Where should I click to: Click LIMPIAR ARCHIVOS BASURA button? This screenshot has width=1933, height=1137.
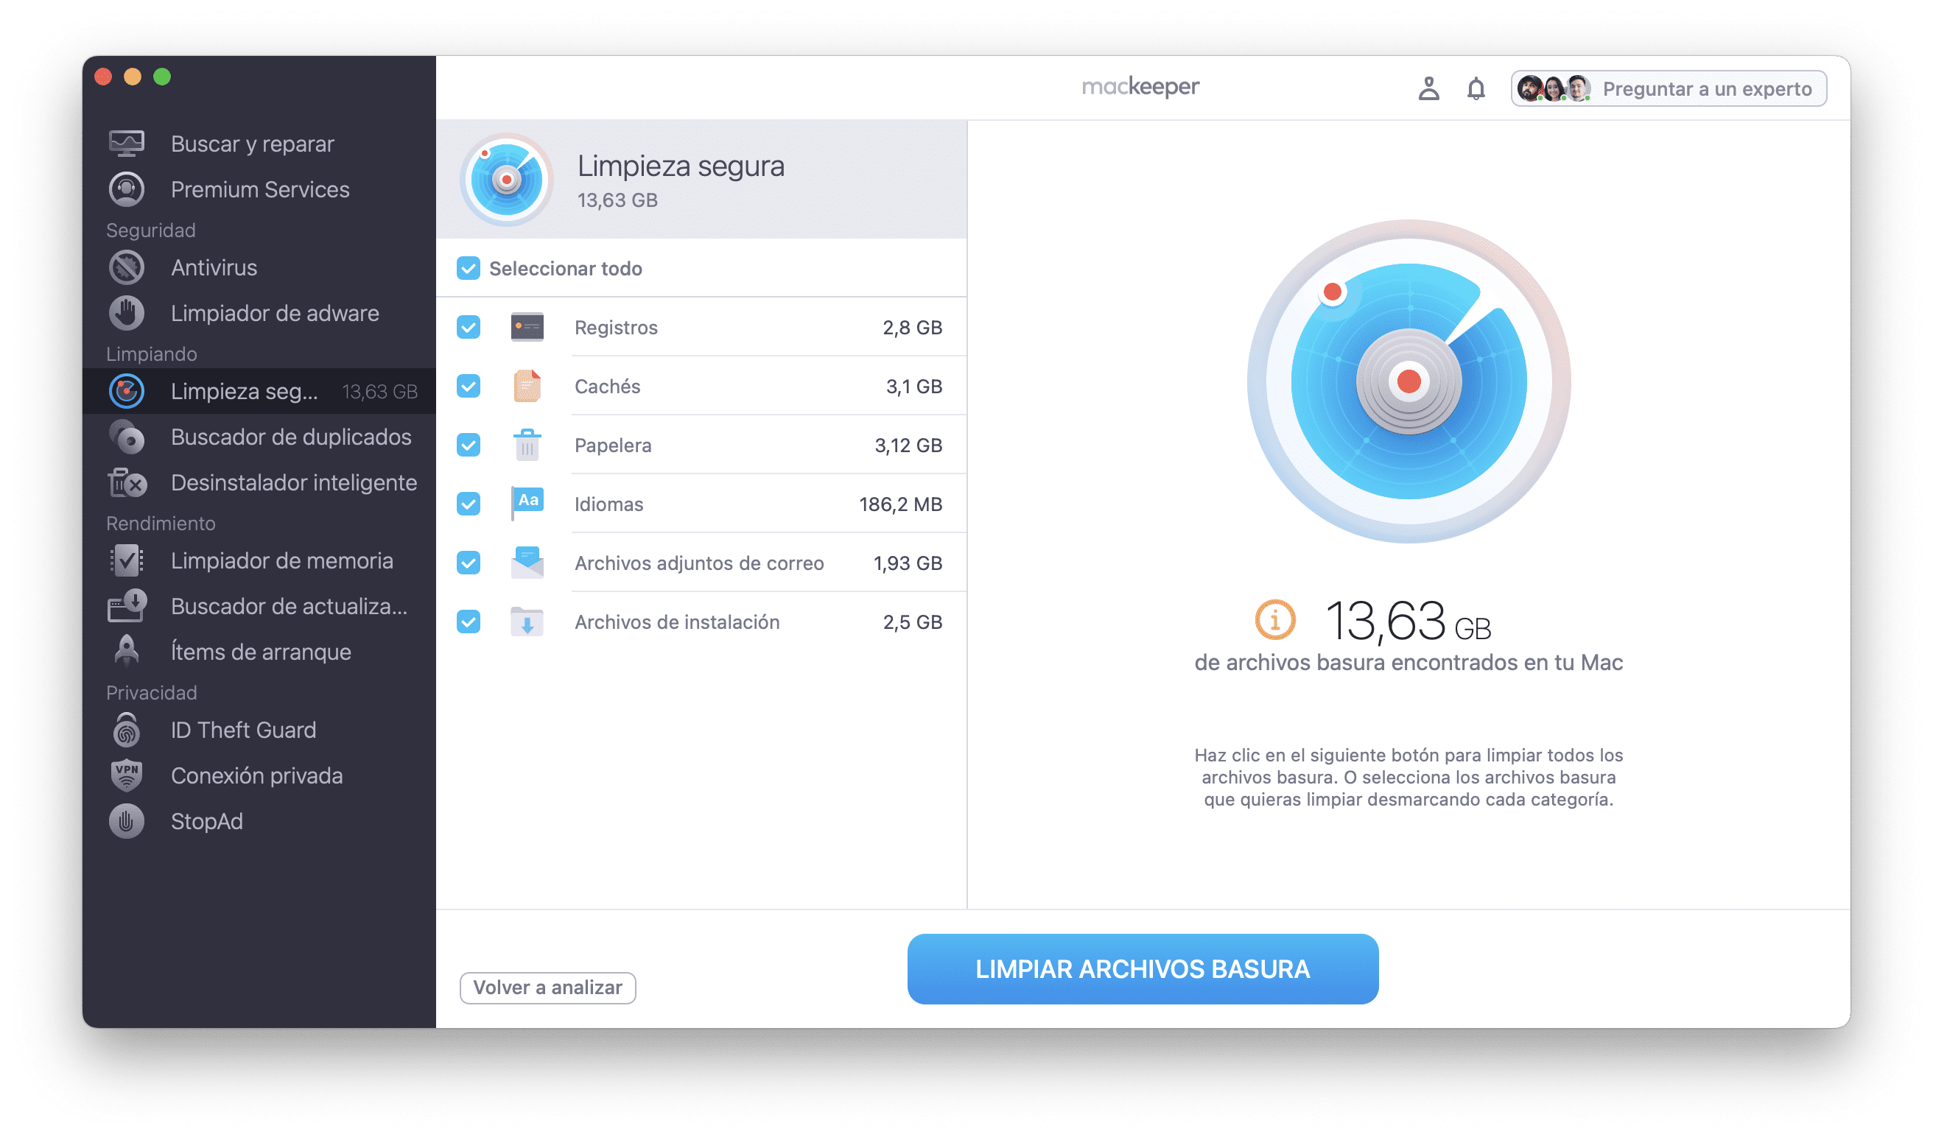[1143, 969]
